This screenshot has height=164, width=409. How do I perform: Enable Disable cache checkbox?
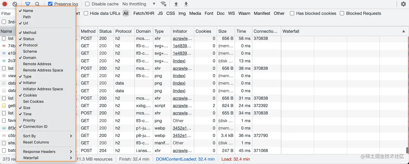[x=87, y=4]
